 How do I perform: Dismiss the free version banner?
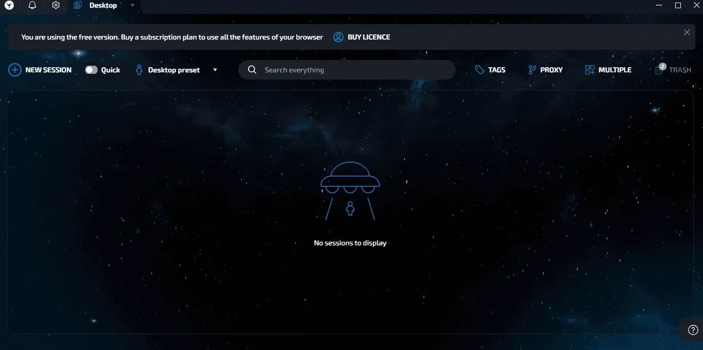[687, 32]
